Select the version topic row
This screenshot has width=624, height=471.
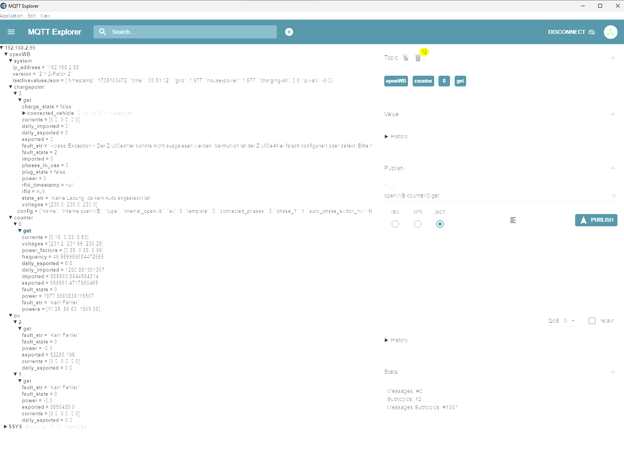pyautogui.click(x=42, y=74)
